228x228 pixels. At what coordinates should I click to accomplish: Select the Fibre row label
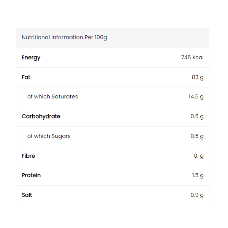[x=28, y=156]
